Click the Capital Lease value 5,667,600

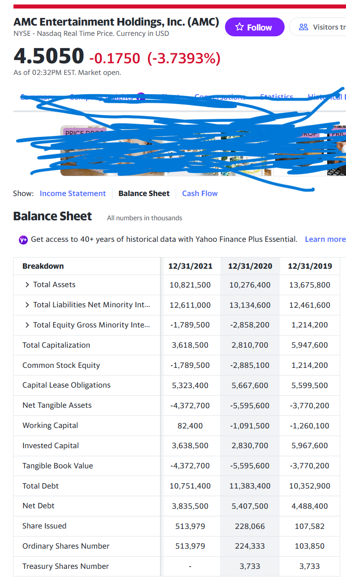point(250,385)
